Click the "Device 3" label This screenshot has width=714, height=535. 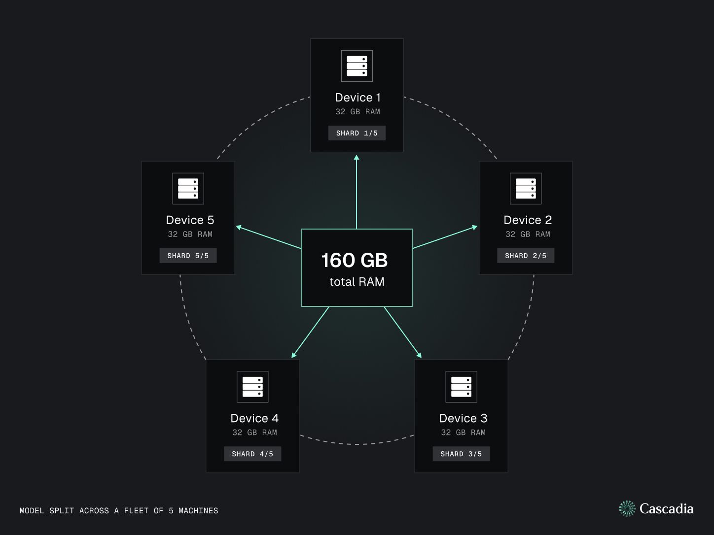coord(463,418)
